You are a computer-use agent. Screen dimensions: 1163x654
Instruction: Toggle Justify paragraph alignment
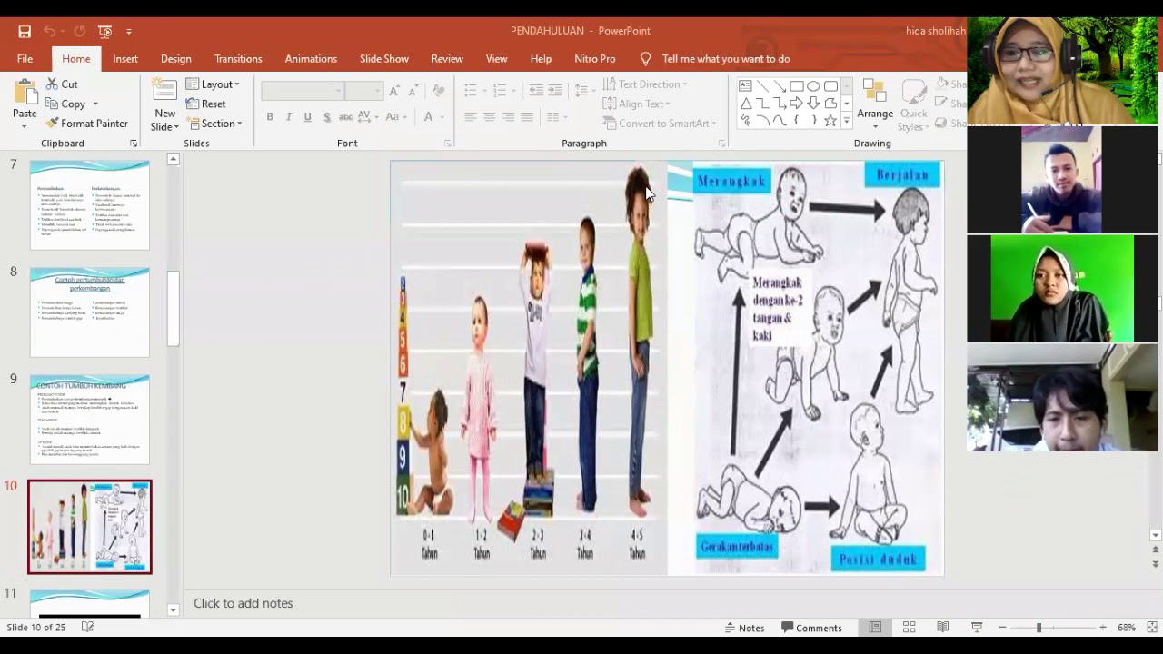[x=526, y=117]
